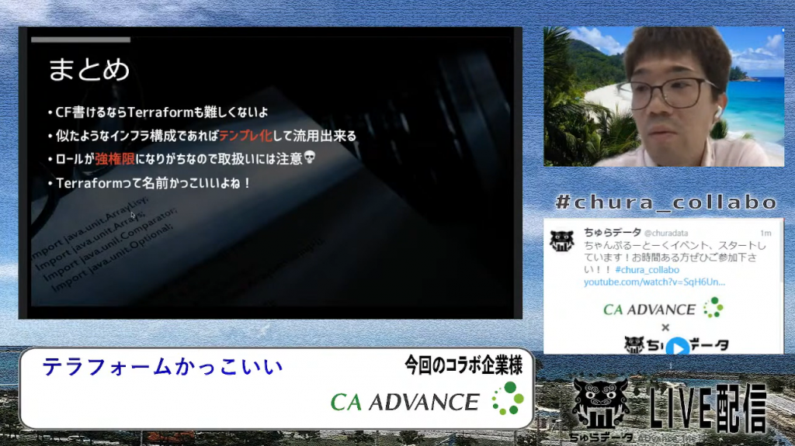
Task: Click the 今回のコラボ企業様 label
Action: [463, 365]
